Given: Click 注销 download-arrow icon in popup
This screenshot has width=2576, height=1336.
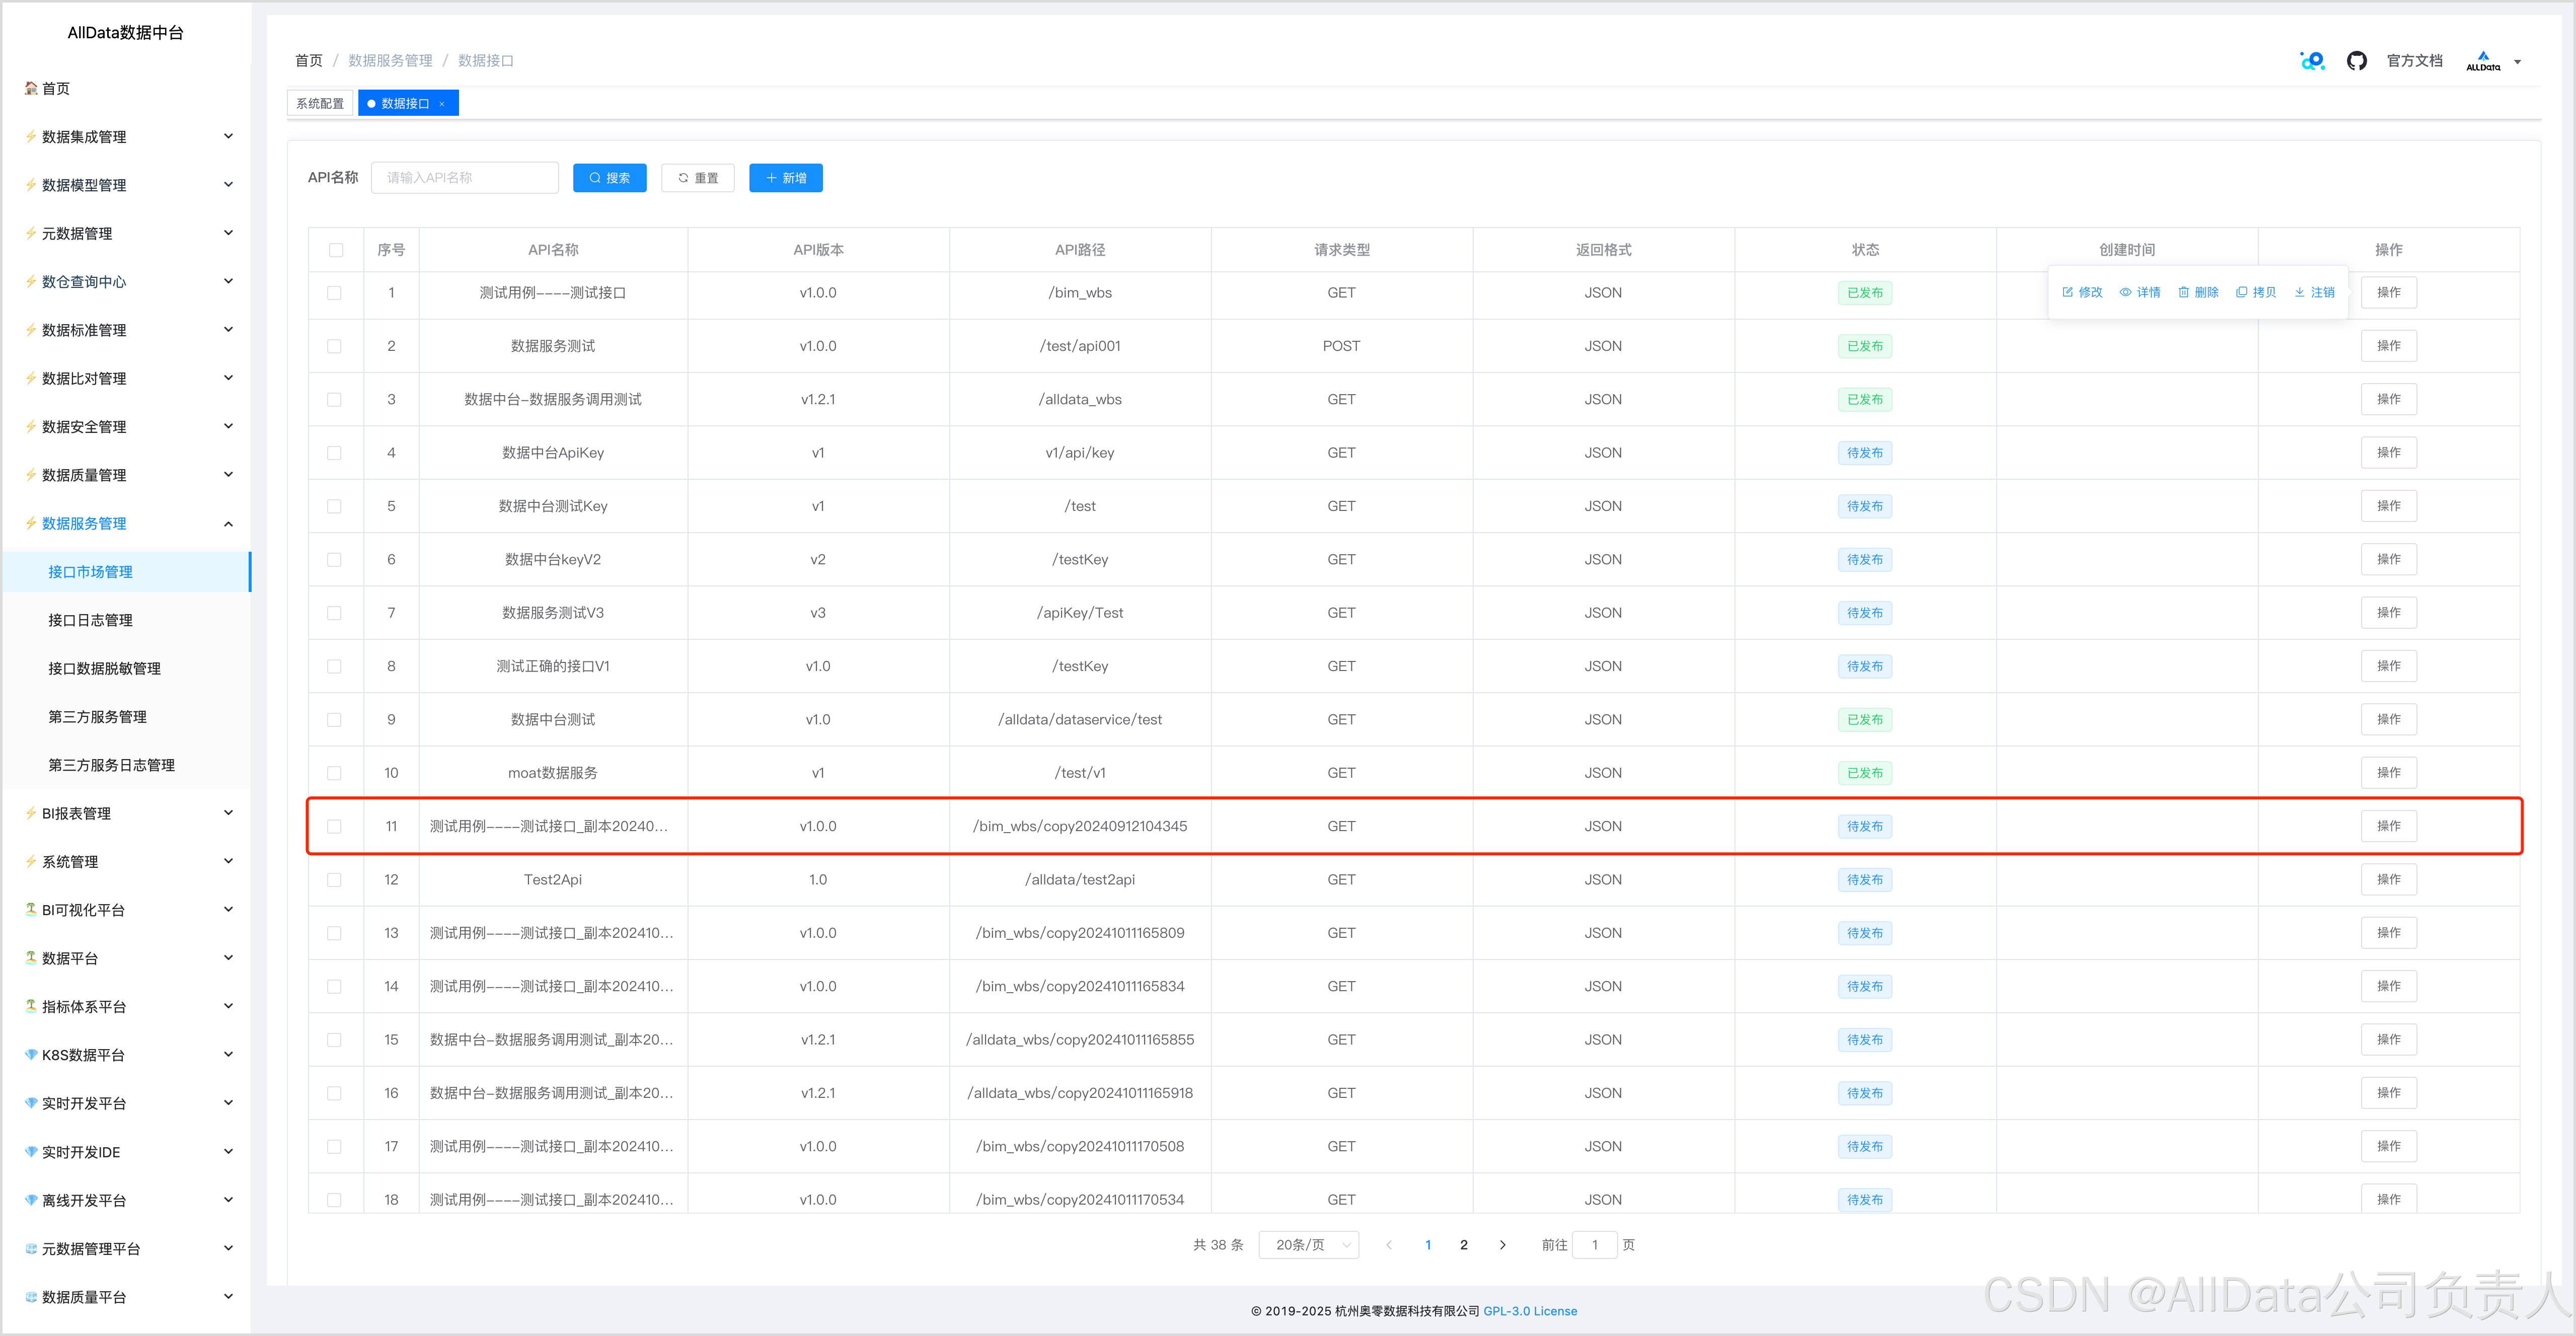Looking at the screenshot, I should tap(2299, 292).
